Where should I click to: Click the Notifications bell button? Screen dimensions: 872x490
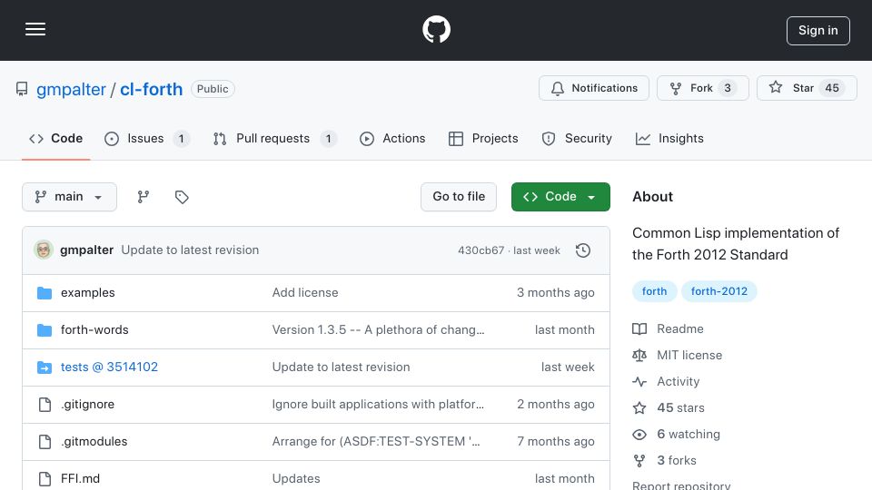pos(594,88)
